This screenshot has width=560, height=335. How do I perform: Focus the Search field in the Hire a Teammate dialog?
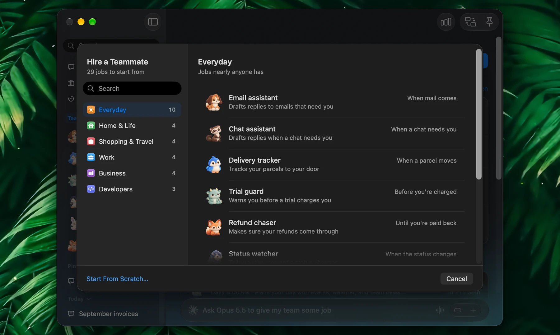tap(132, 88)
